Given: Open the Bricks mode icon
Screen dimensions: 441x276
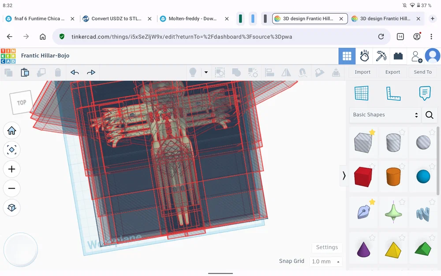Looking at the screenshot, I should (398, 57).
